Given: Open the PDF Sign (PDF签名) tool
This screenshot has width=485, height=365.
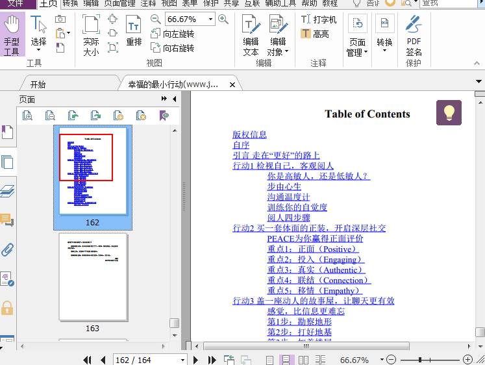Looking at the screenshot, I should click(414, 36).
